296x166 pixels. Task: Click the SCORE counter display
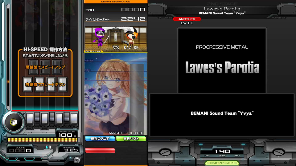(x=20, y=151)
